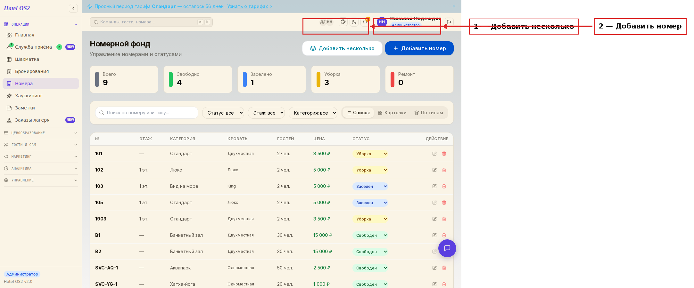Collapse the sidebar with the chevron button
Viewport: 694px width, 288px height.
pyautogui.click(x=73, y=8)
